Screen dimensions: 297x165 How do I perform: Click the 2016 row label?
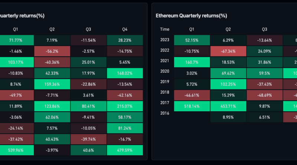pos(164,113)
